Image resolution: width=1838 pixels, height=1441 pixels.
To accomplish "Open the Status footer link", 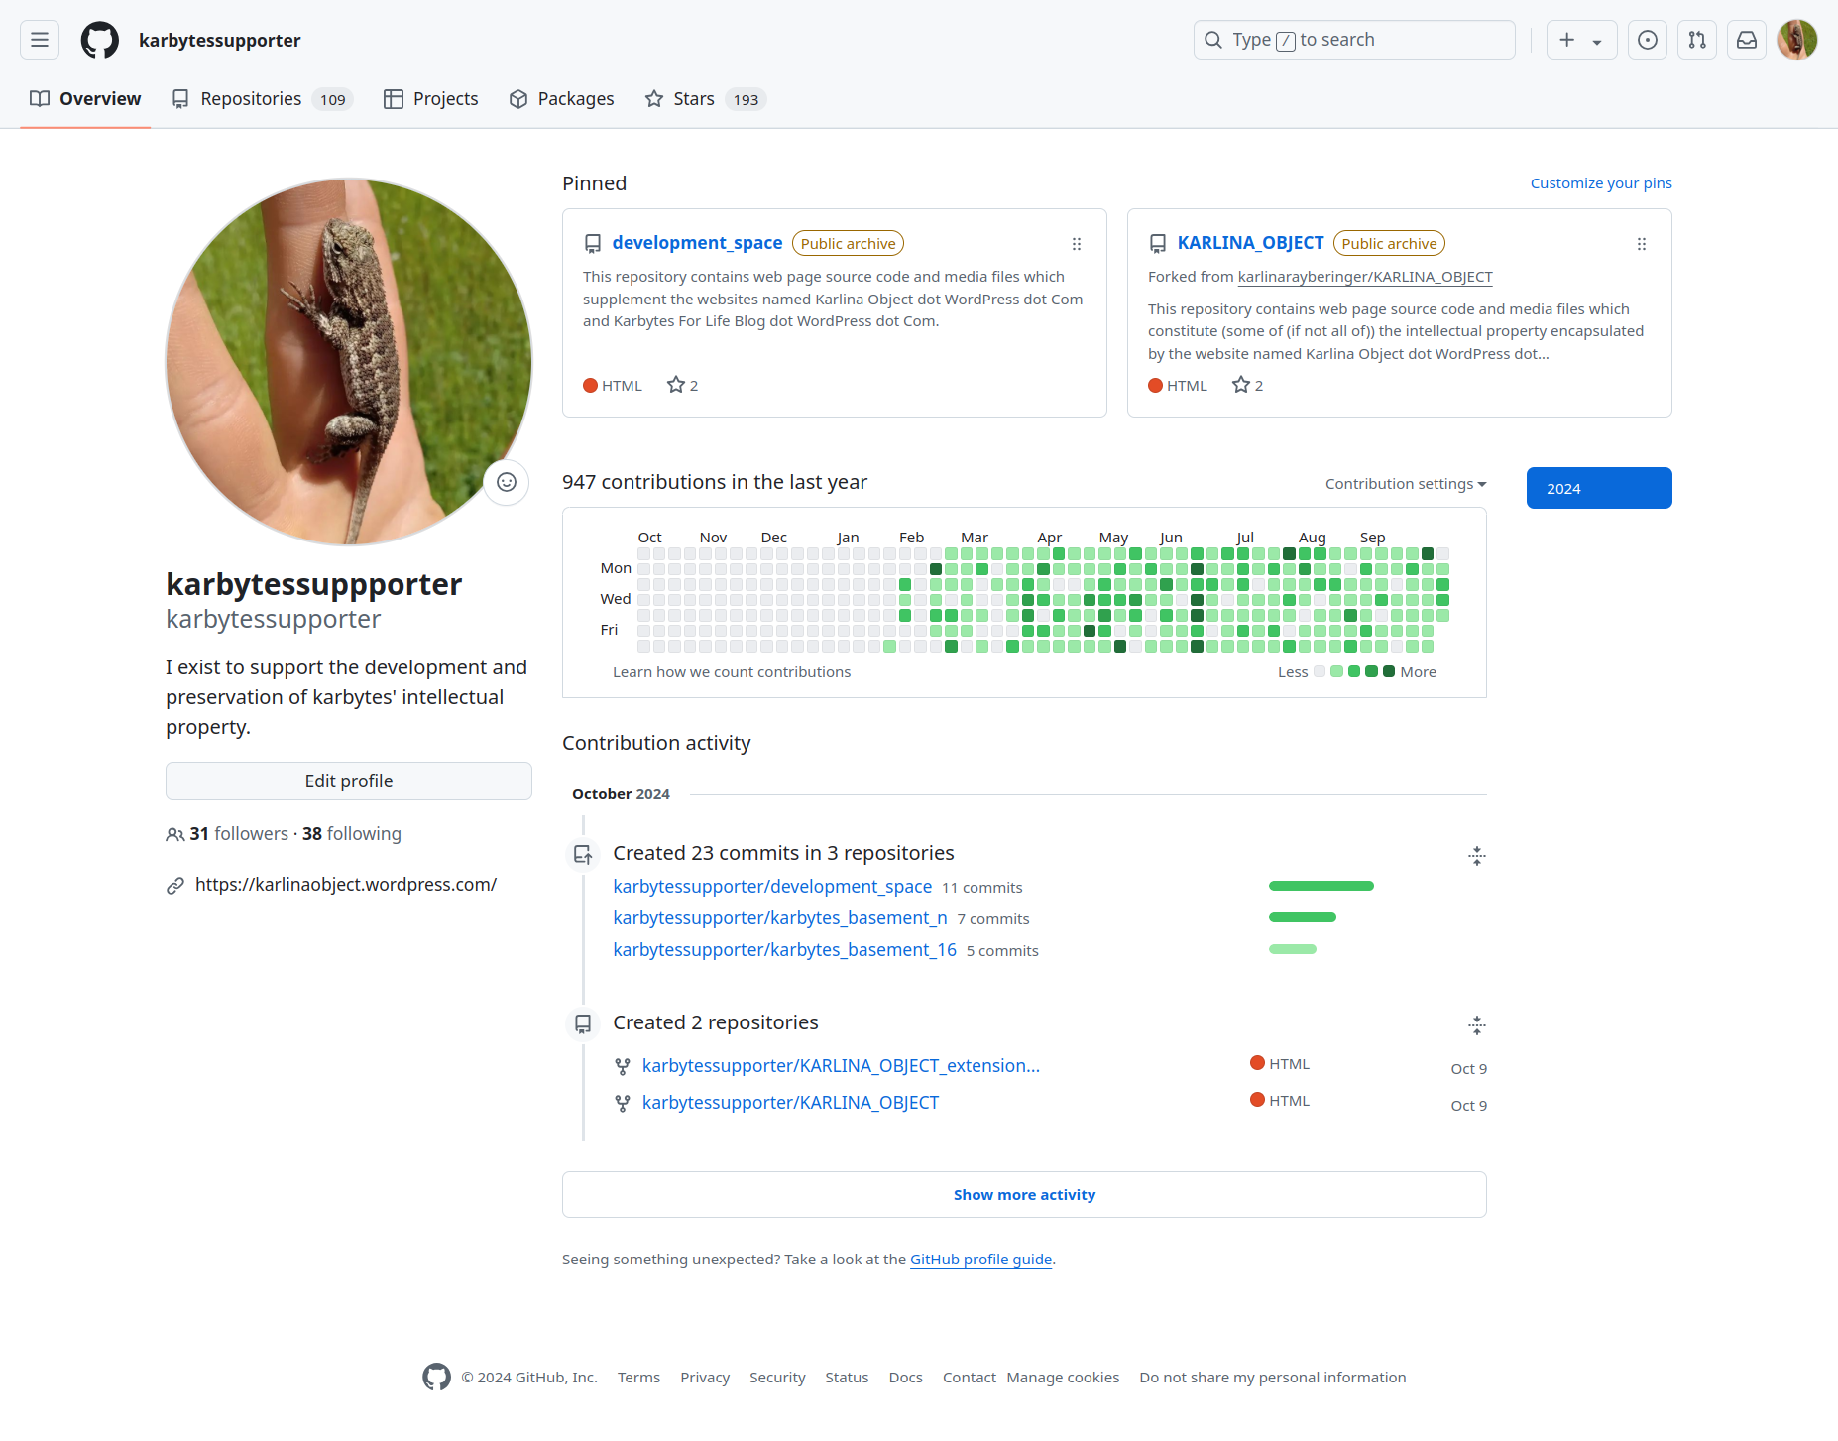I will (847, 1378).
